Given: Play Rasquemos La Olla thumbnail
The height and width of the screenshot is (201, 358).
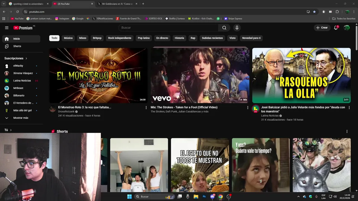Looking at the screenshot, I should [301, 75].
